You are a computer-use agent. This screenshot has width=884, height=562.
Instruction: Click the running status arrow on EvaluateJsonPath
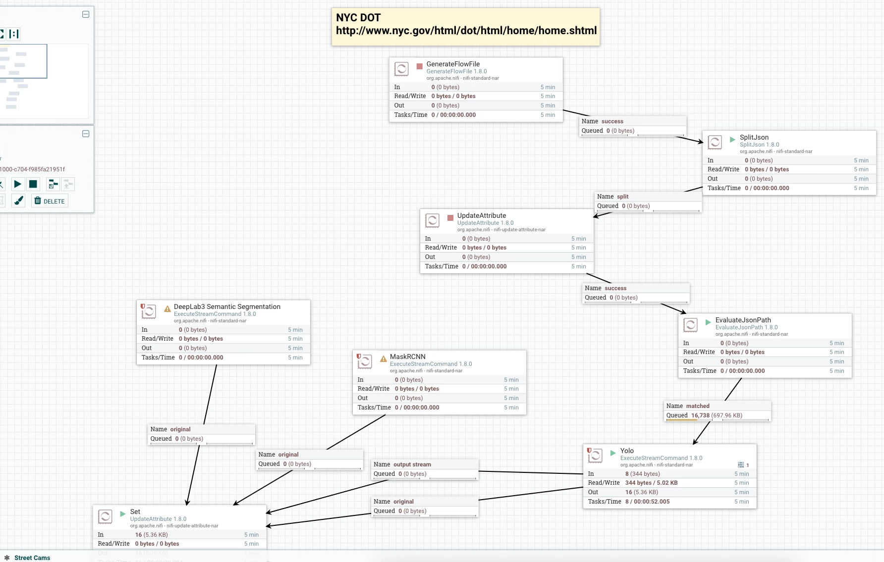pos(709,322)
